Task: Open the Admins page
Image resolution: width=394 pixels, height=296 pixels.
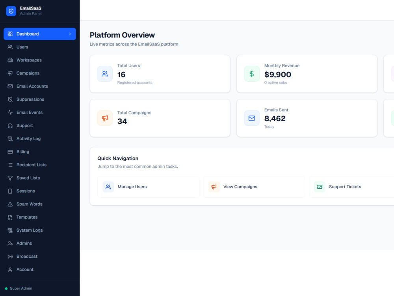Action: [40, 243]
